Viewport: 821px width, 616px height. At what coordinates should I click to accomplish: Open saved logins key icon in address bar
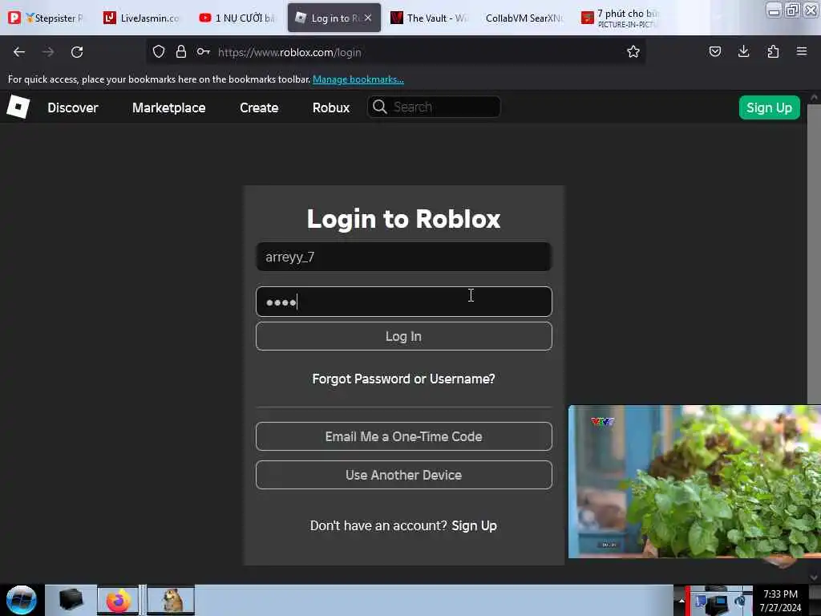point(203,51)
